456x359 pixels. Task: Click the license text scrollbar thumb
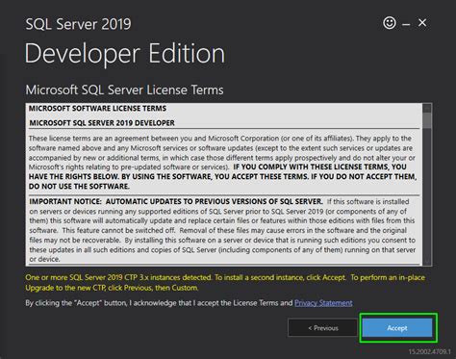coord(427,120)
